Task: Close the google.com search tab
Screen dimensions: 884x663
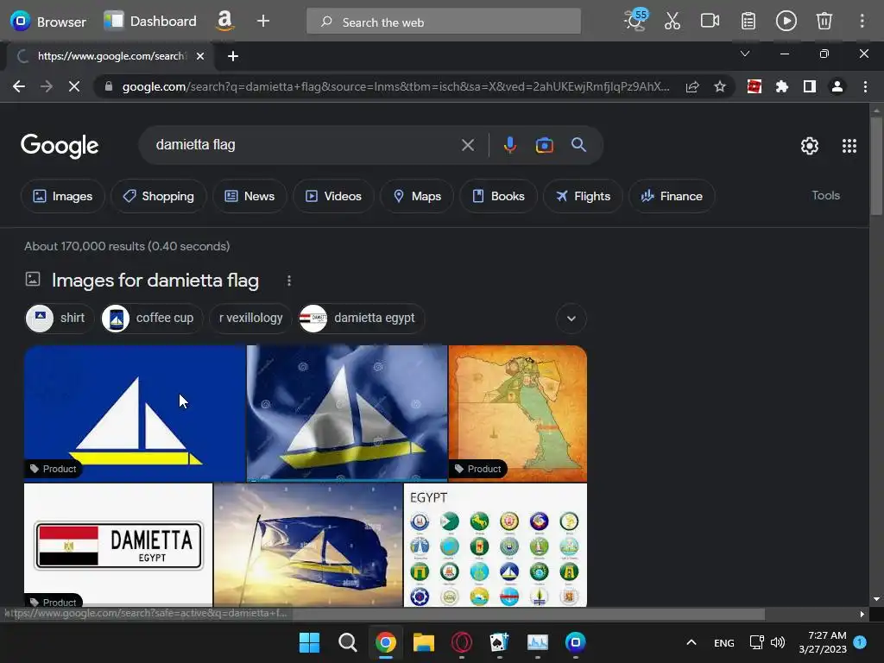Action: (199, 56)
